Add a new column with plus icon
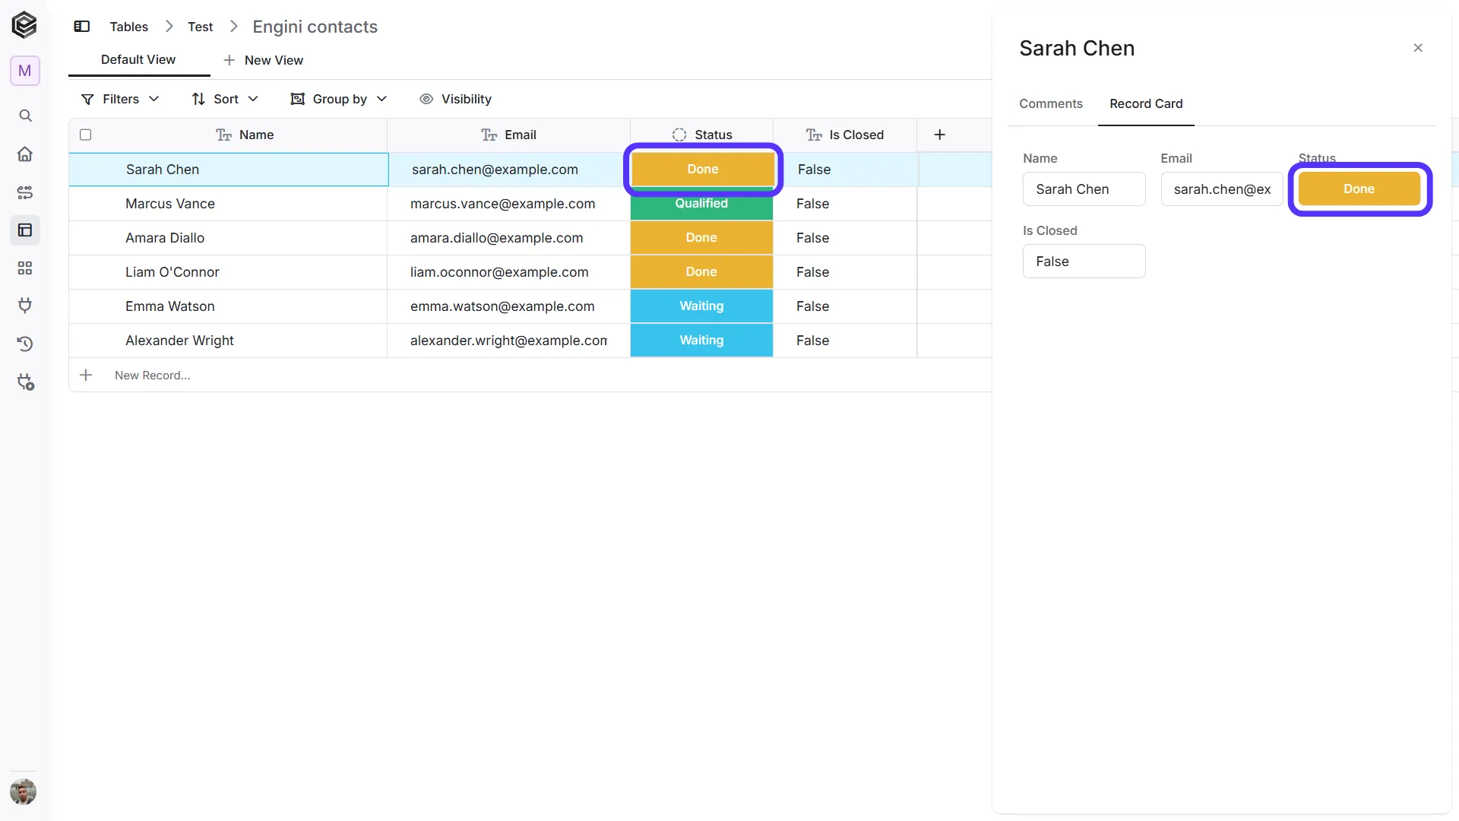Image resolution: width=1459 pixels, height=821 pixels. [x=940, y=135]
